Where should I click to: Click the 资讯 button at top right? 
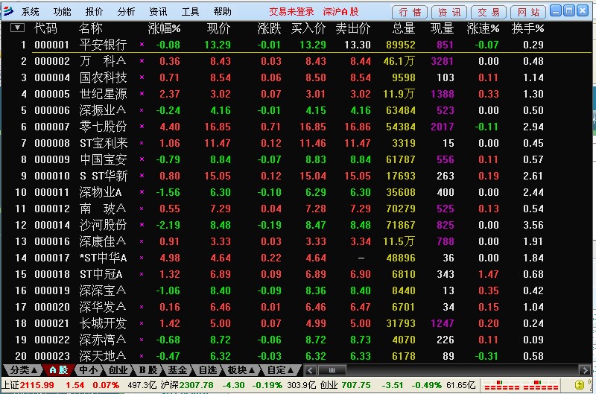click(449, 12)
